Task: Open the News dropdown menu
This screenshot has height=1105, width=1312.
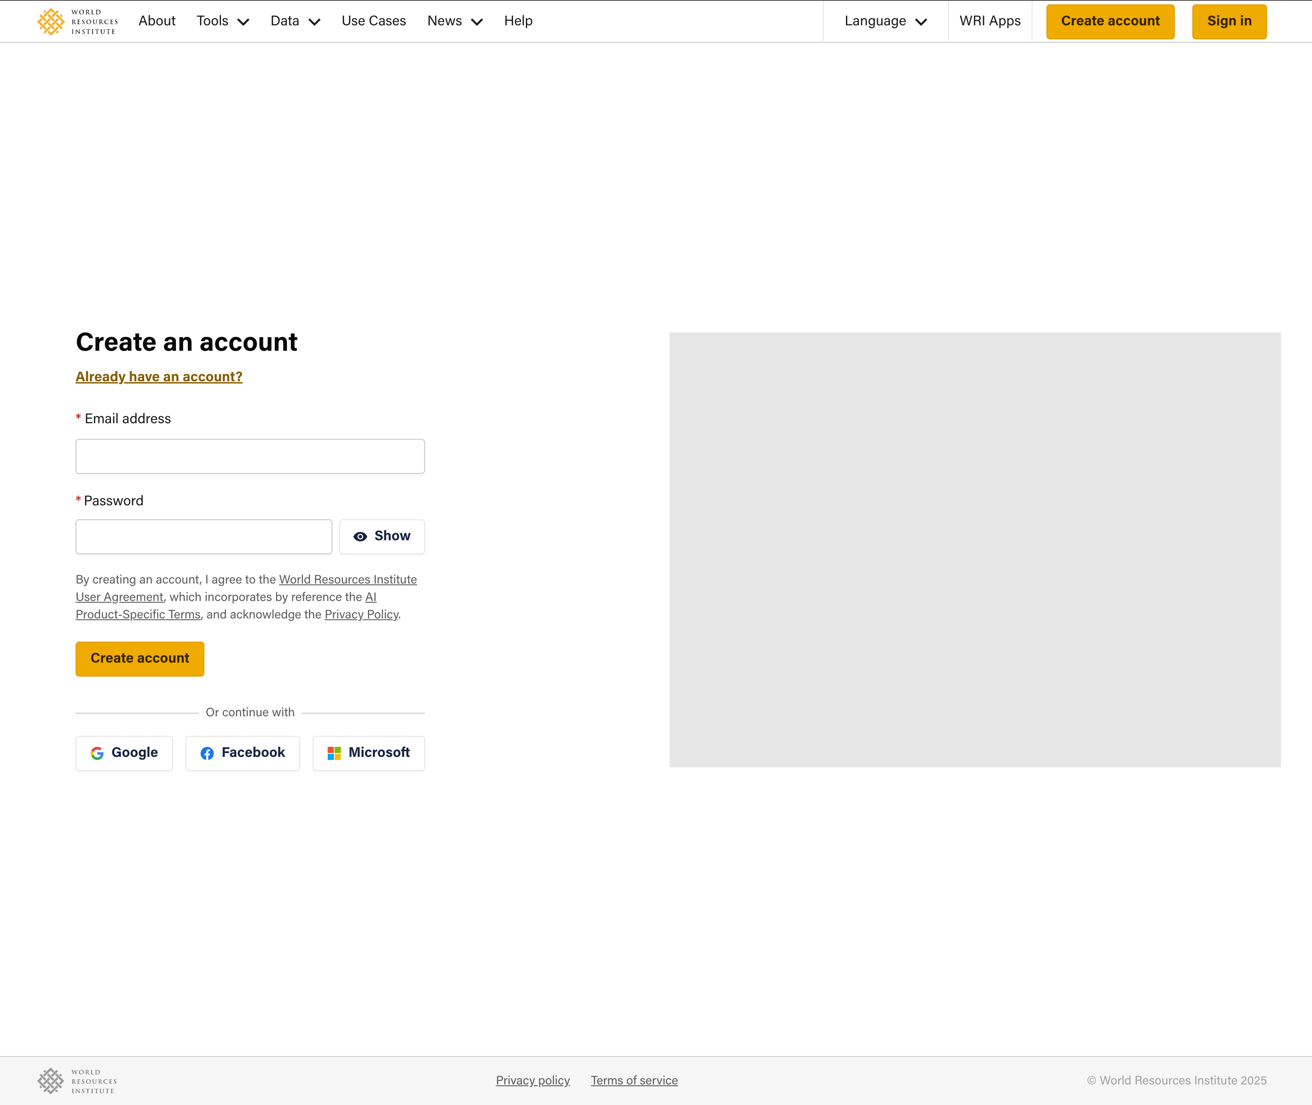Action: (455, 21)
